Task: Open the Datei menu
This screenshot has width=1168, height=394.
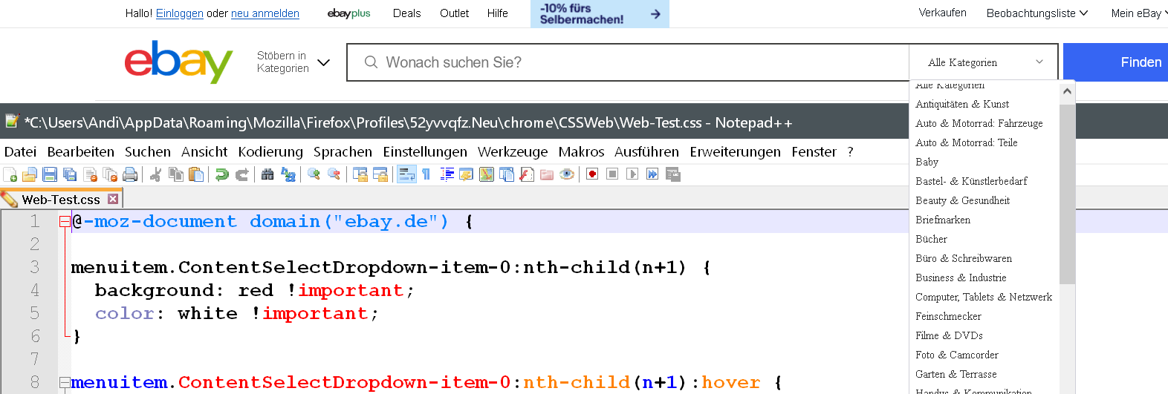Action: [20, 151]
